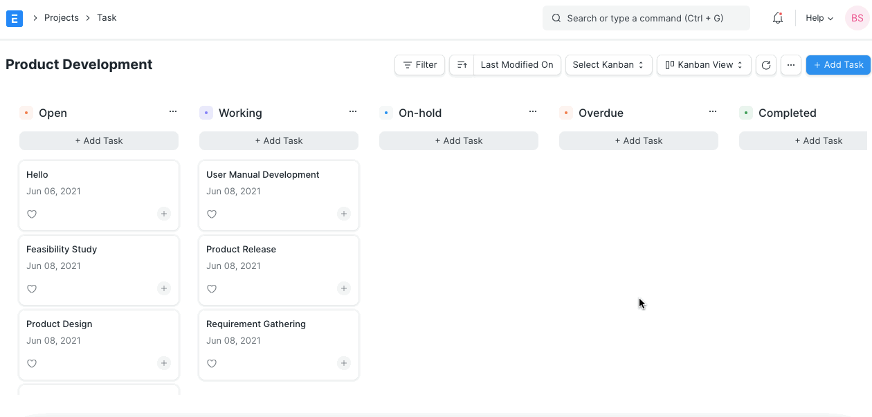Open the Filter panel
The width and height of the screenshot is (872, 417).
tap(419, 64)
